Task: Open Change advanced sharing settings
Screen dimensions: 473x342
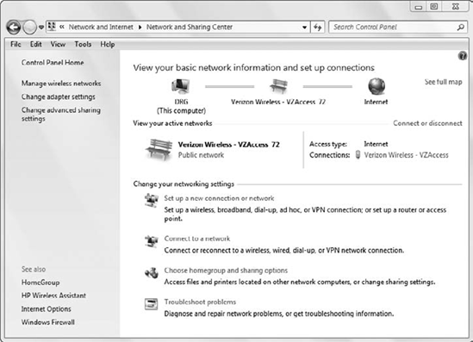Action: (x=60, y=115)
